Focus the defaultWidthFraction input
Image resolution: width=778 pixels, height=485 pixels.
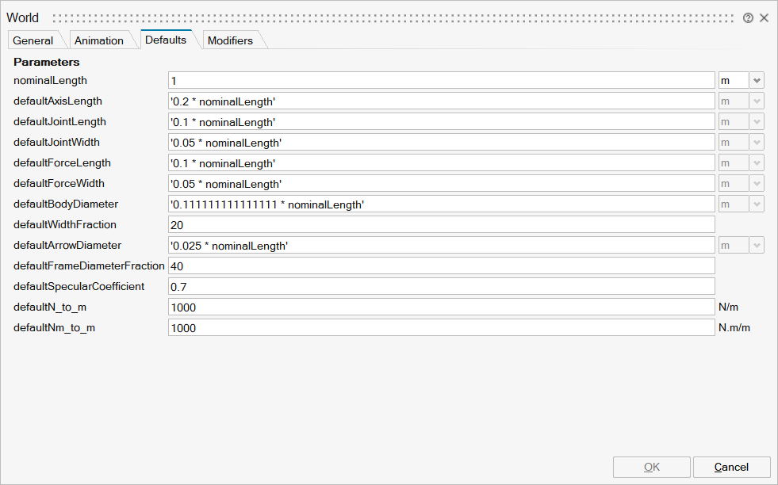[442, 225]
